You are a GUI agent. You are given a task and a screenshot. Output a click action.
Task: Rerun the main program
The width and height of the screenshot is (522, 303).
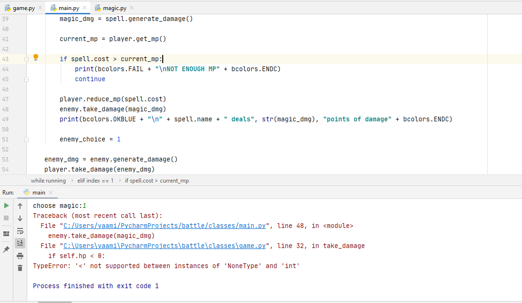(x=6, y=206)
